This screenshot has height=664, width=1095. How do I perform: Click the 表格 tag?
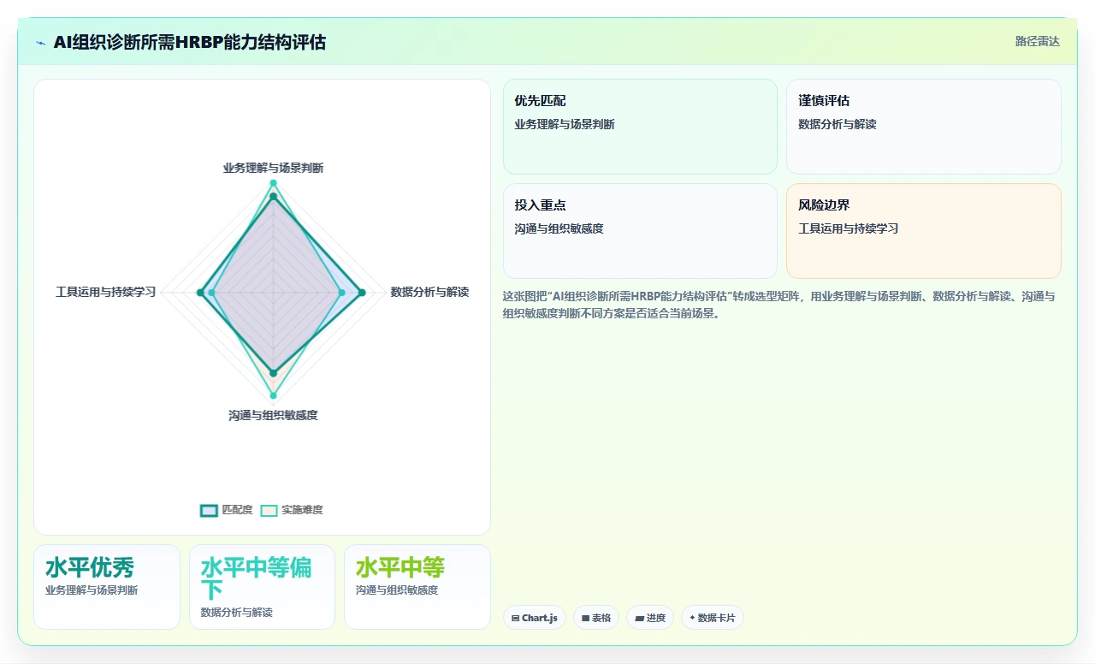596,618
